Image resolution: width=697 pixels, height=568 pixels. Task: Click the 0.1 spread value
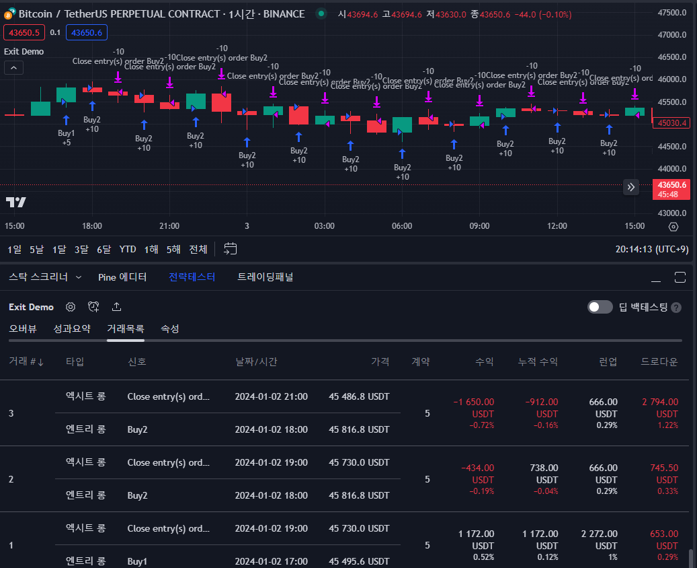coord(55,32)
